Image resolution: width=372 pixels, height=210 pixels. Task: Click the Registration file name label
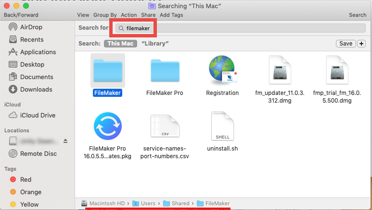(222, 93)
